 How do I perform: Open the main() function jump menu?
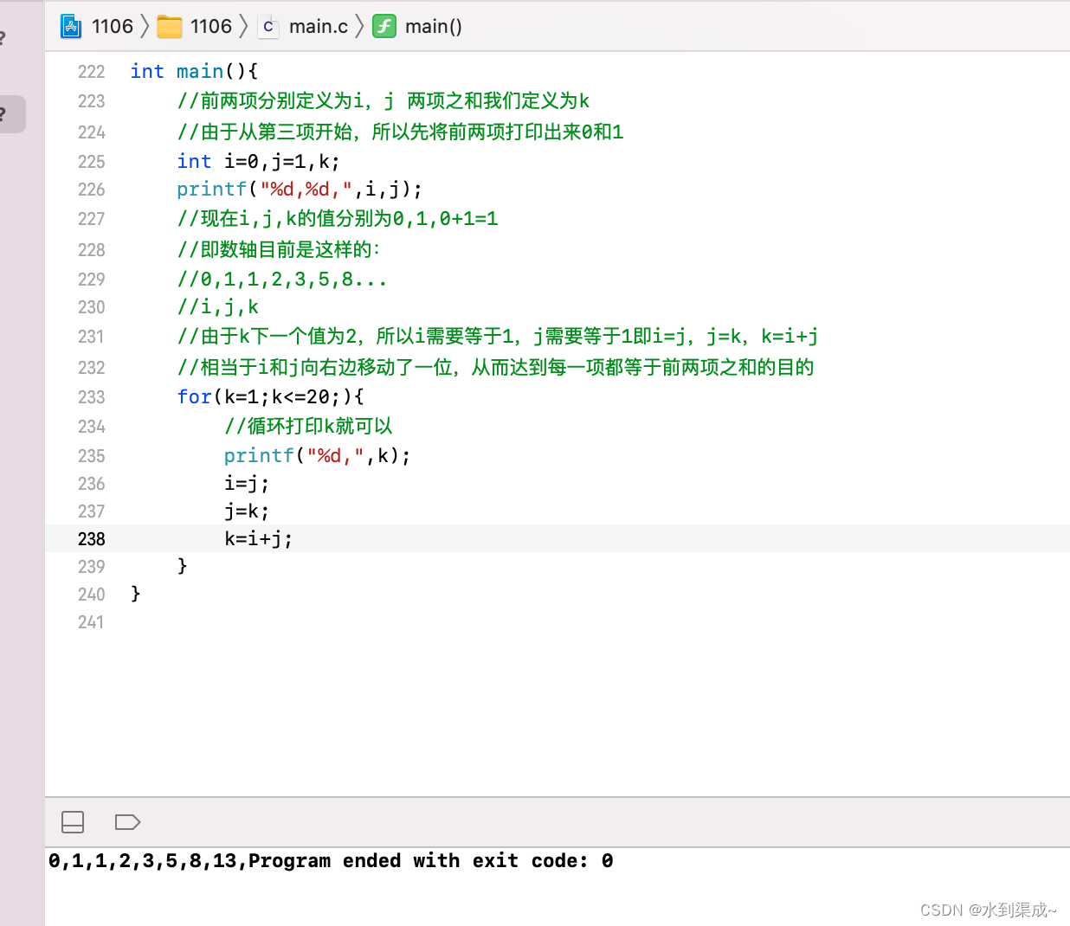[434, 27]
